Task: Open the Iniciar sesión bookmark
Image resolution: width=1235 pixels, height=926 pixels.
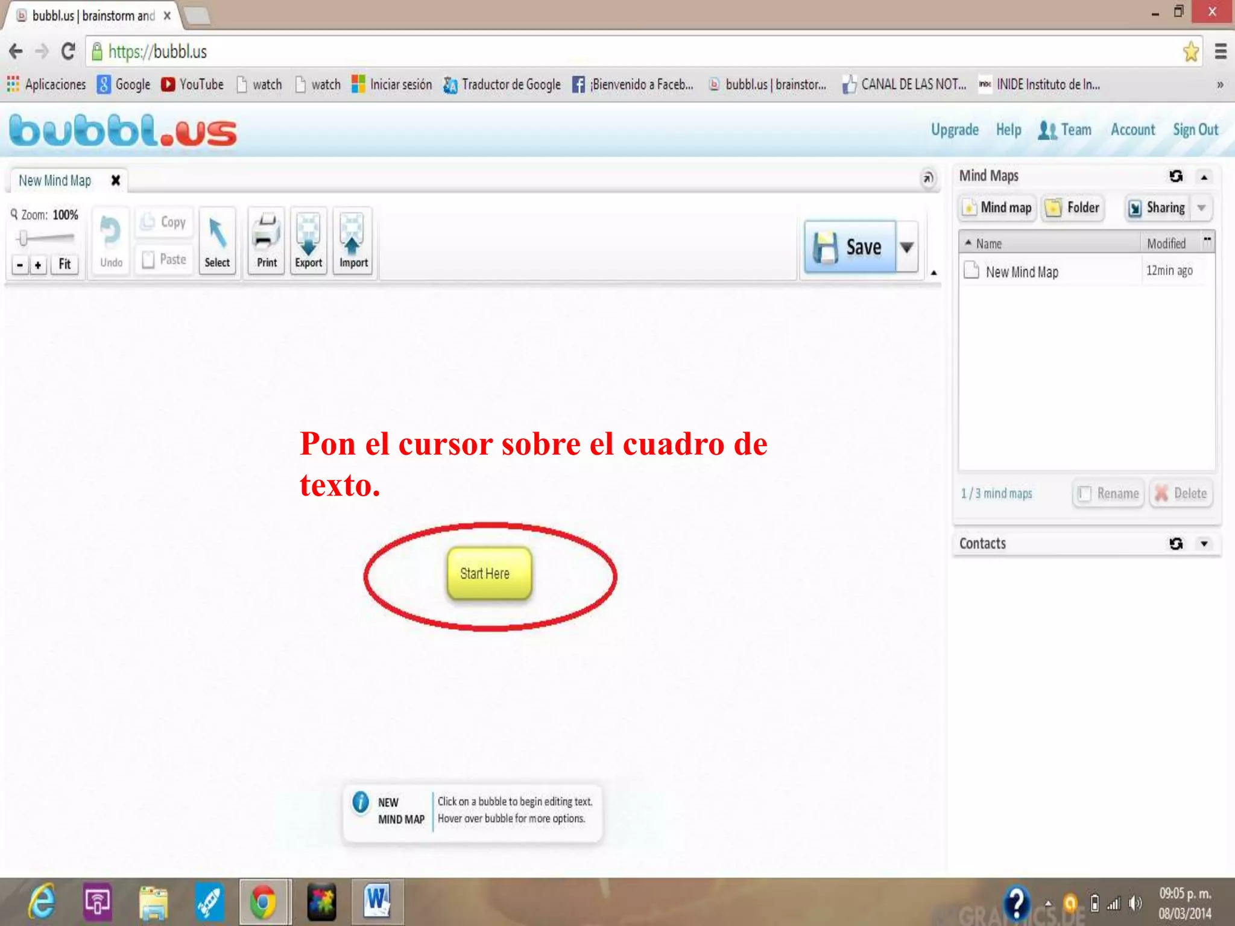Action: (x=392, y=84)
